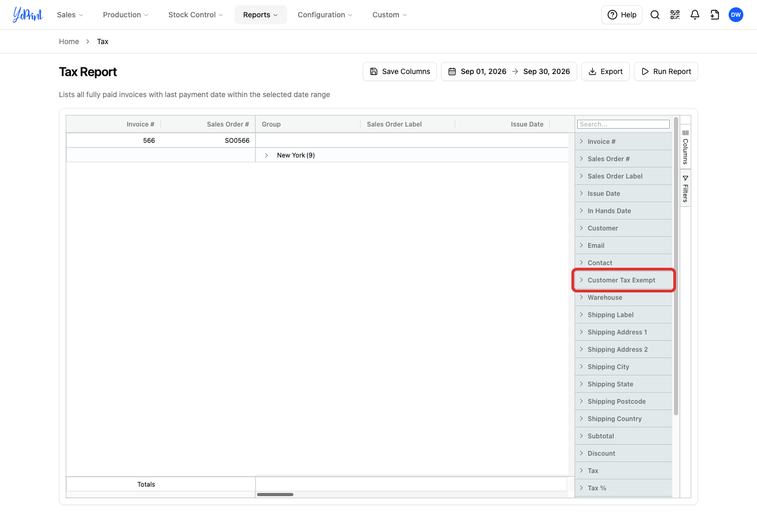
Task: Open the date range picker
Action: click(x=509, y=71)
